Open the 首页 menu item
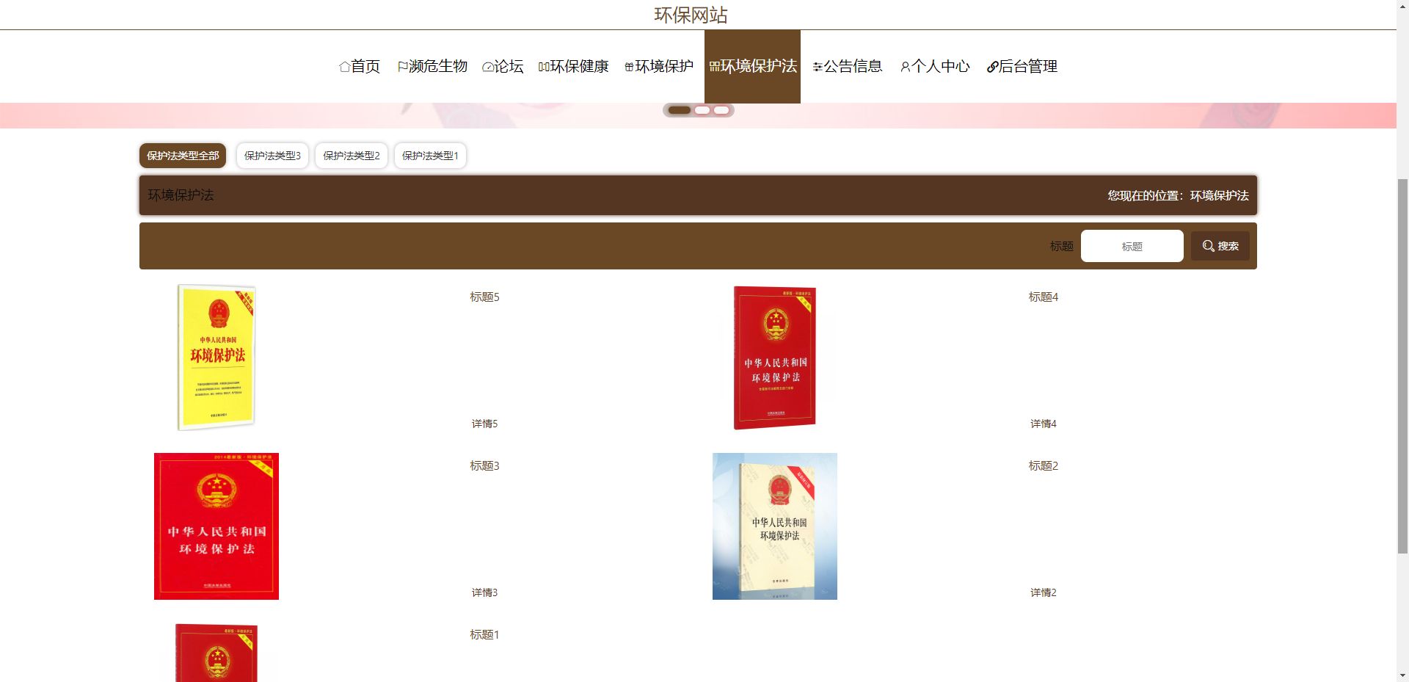Image resolution: width=1409 pixels, height=682 pixels. click(x=360, y=66)
